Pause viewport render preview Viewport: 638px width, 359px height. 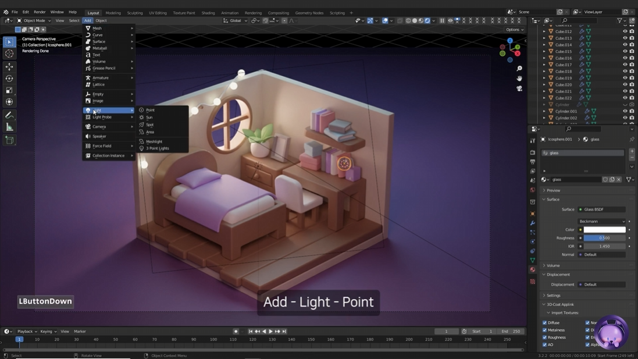pos(442,20)
